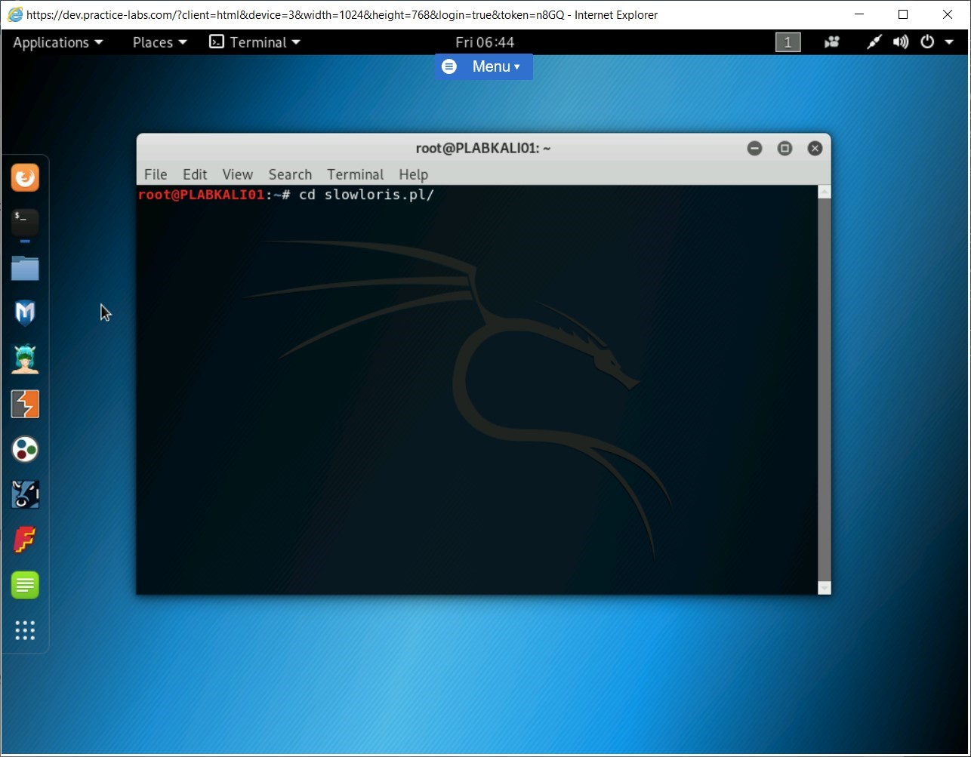Minimize the terminal window
Image resolution: width=971 pixels, height=757 pixels.
point(754,148)
